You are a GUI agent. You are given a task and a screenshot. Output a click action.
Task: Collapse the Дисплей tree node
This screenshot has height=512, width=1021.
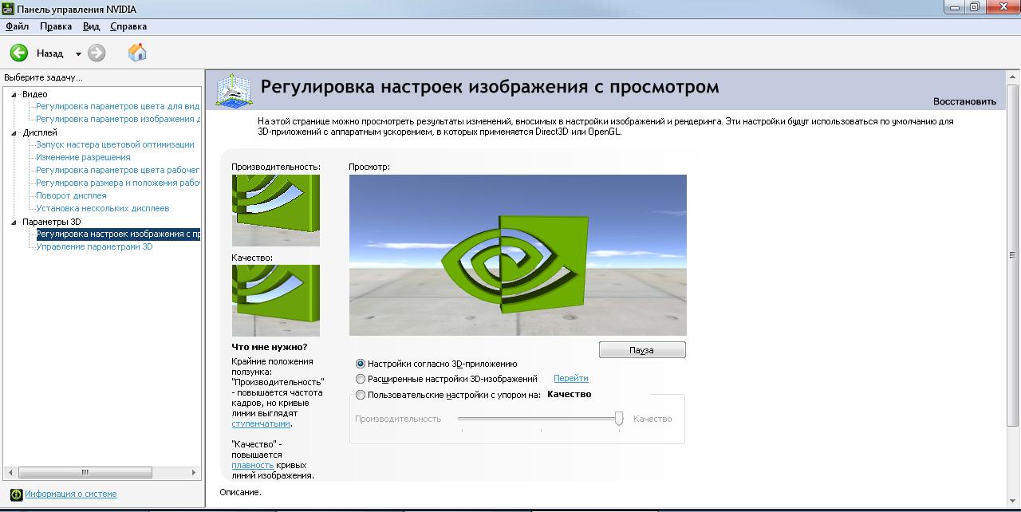tap(14, 132)
